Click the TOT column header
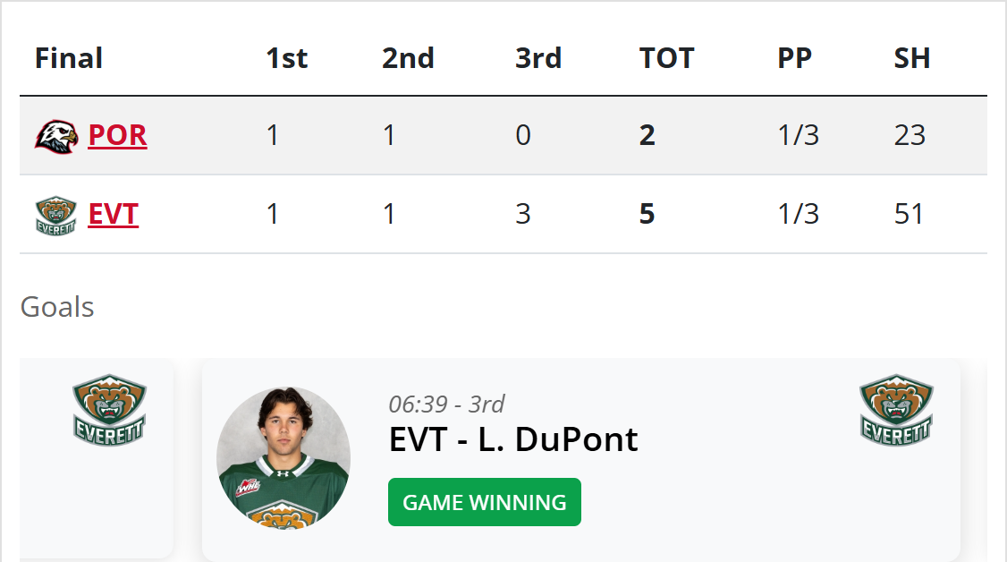 [x=666, y=58]
